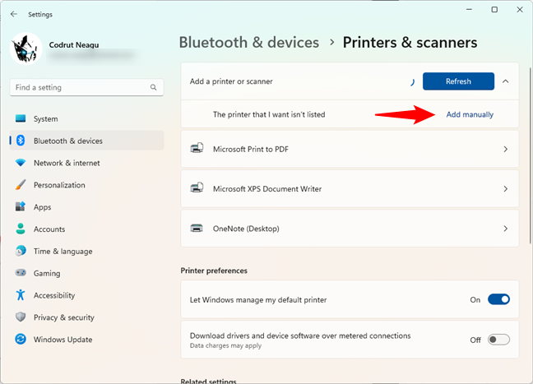Expand Microsoft Print to PDF chevron
Viewport: 533px width, 384px height.
point(506,149)
